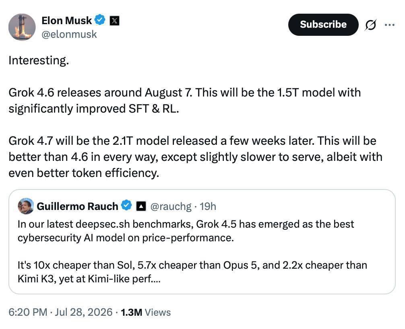Click the 6:20 PM · Jul 28, 2026 timestamp
The image size is (405, 329).
click(60, 312)
